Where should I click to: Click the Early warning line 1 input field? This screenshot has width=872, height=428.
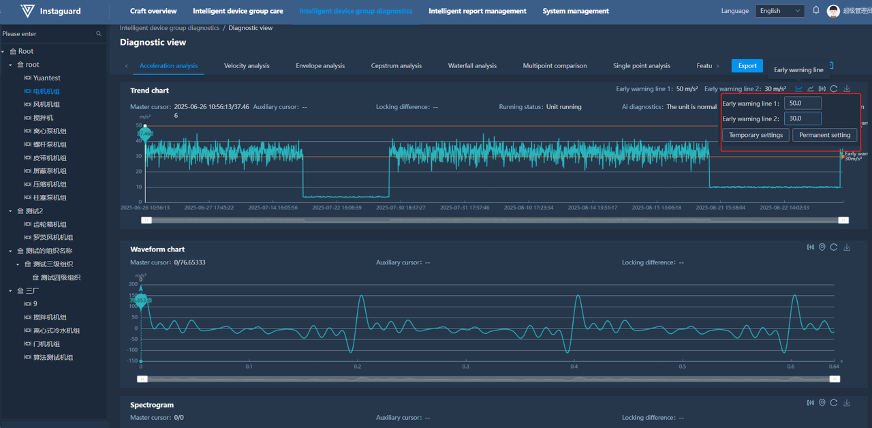pos(802,104)
